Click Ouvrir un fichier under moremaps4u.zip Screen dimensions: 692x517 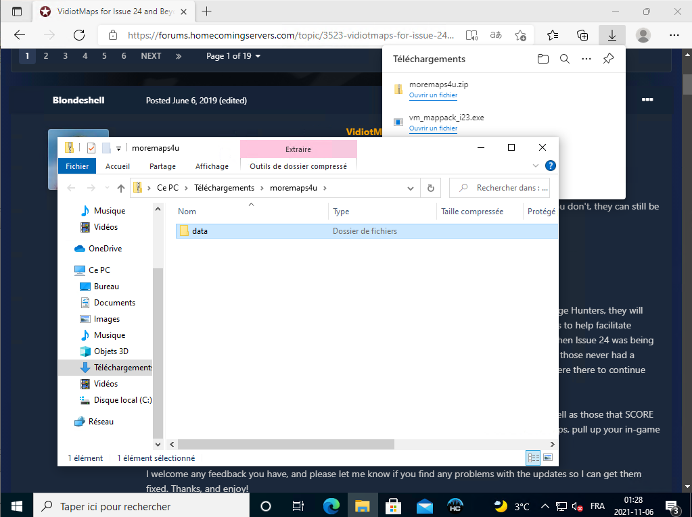pos(433,95)
